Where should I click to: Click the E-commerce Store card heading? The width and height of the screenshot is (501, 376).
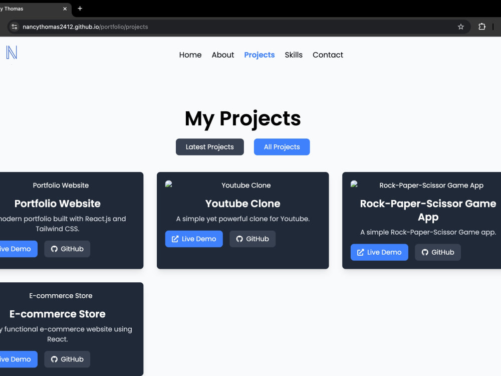click(58, 314)
